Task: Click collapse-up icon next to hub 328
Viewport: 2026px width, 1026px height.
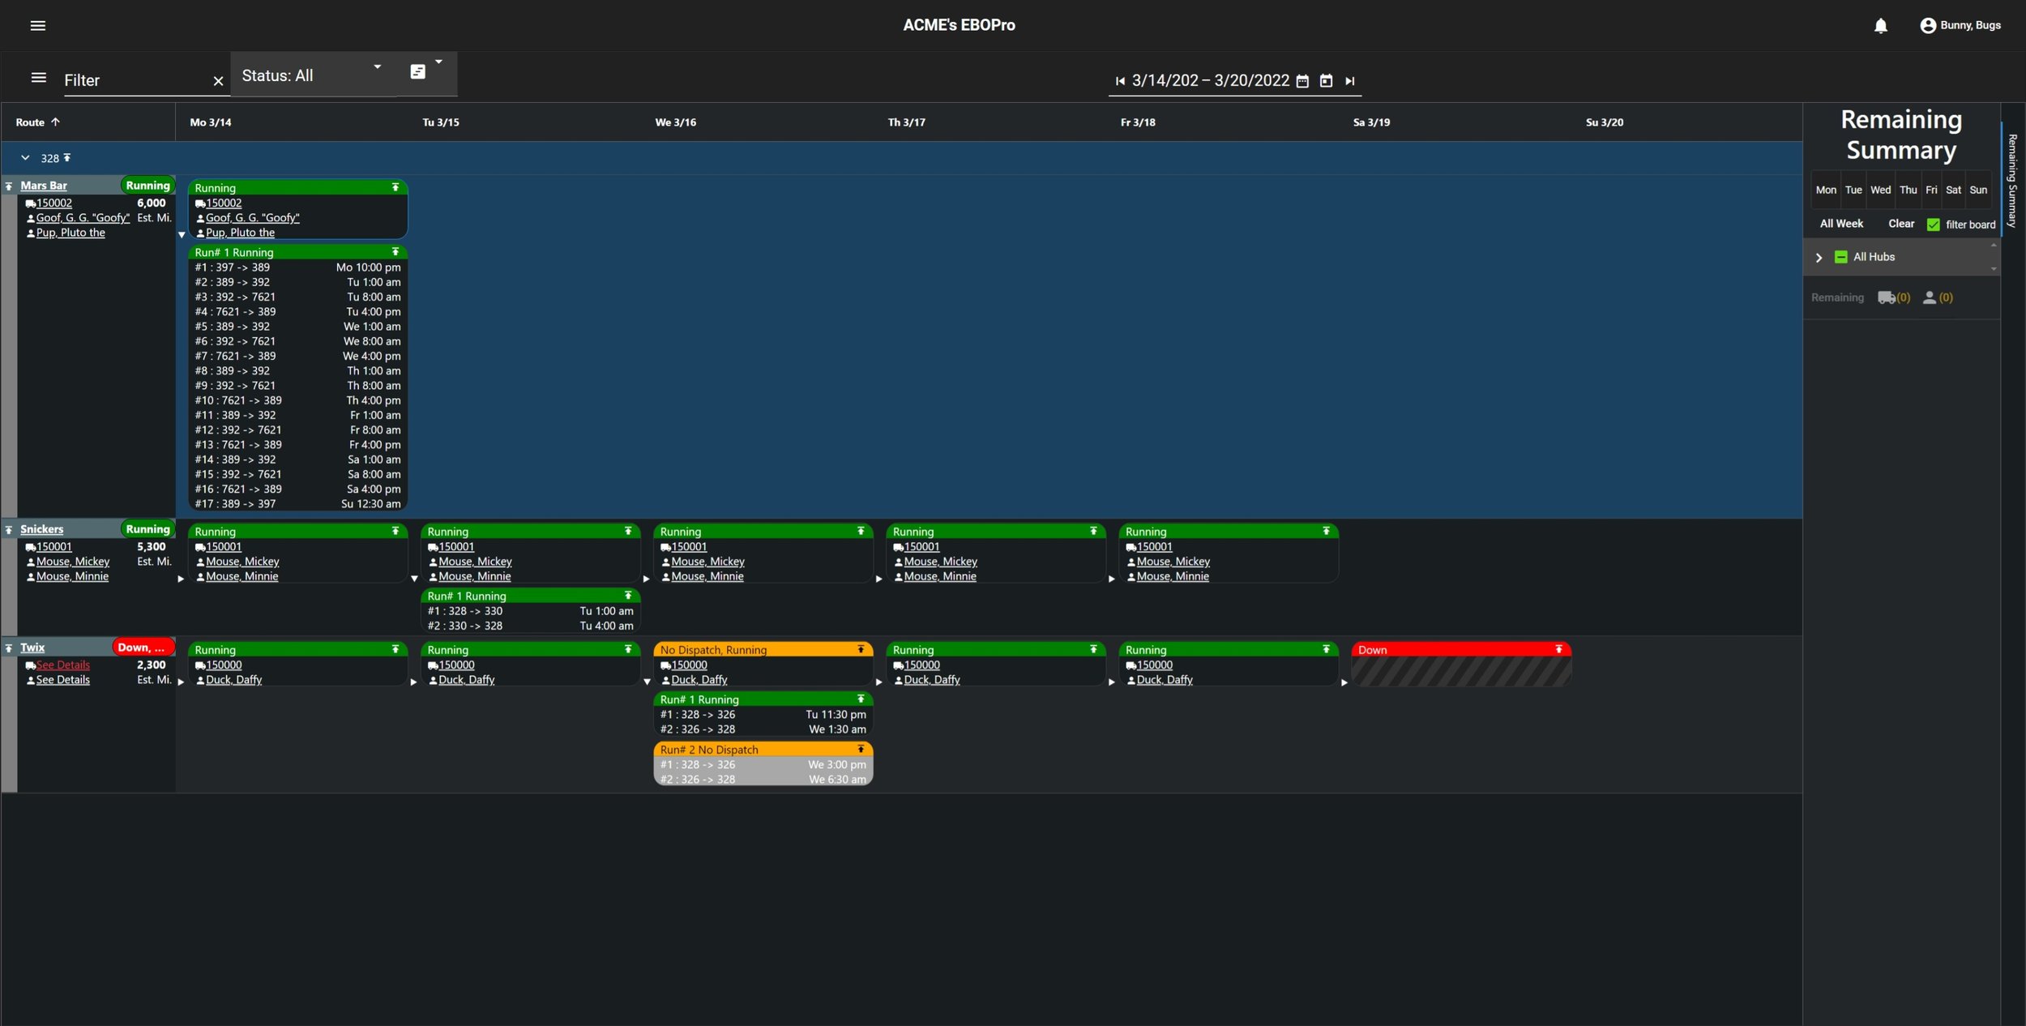Action: (x=67, y=158)
